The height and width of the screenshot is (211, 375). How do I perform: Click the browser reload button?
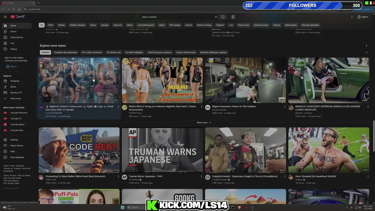tap(13, 9)
